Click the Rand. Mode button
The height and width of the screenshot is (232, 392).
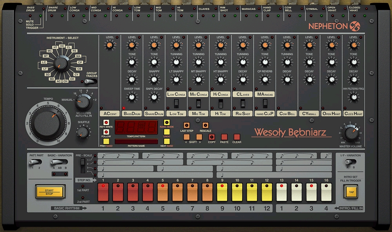(167, 122)
